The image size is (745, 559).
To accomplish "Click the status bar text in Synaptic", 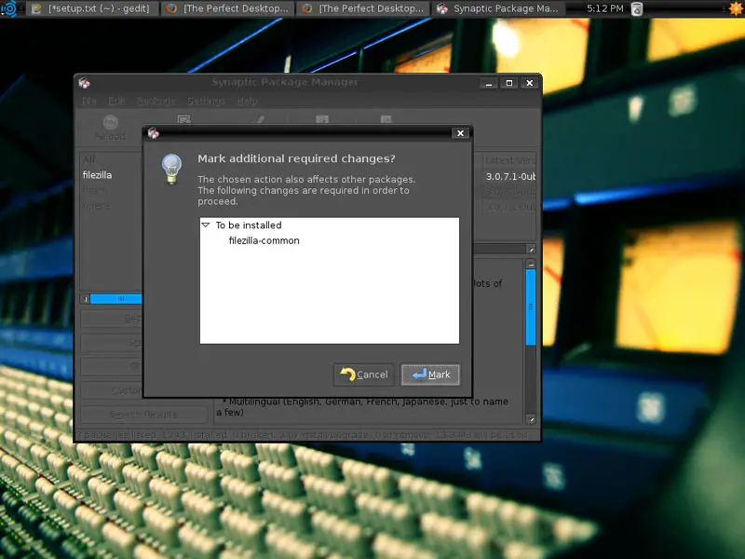I will (302, 435).
